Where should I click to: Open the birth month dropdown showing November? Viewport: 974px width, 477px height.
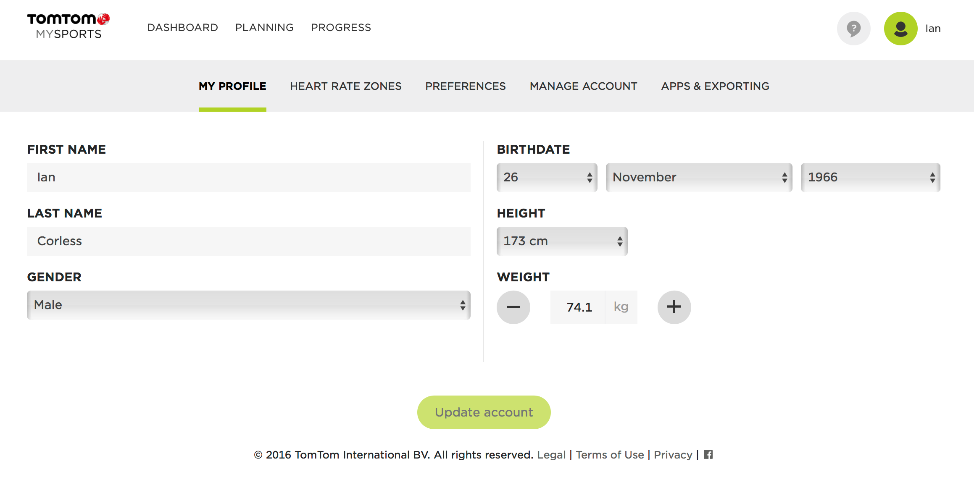point(698,177)
